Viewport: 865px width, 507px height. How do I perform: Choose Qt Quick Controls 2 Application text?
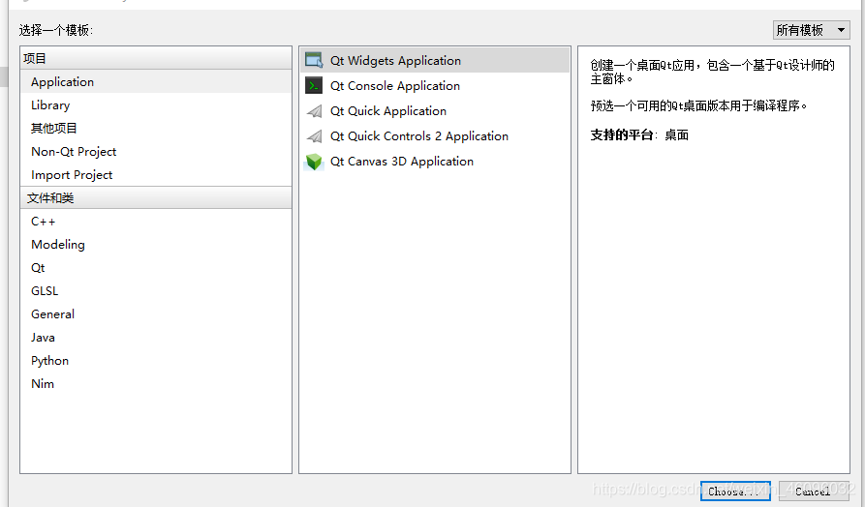(x=419, y=136)
